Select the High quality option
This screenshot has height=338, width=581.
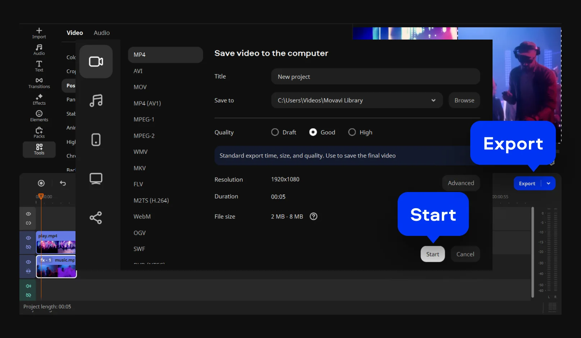[352, 132]
